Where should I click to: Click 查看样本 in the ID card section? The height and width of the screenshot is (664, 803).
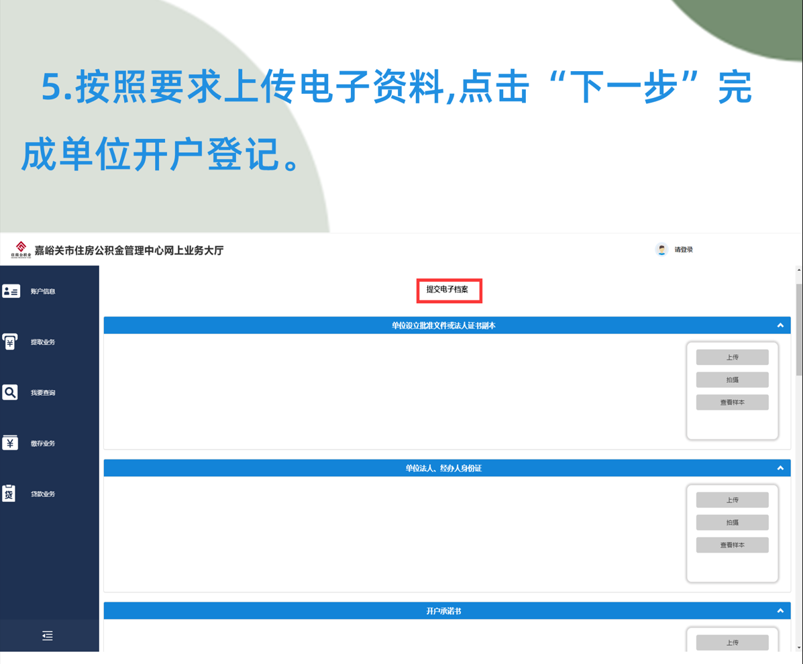tap(732, 545)
